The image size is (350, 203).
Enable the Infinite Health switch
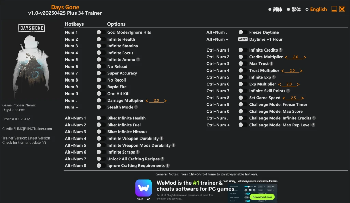101,39
